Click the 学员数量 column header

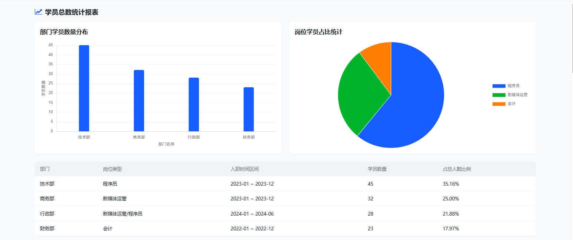(x=377, y=169)
